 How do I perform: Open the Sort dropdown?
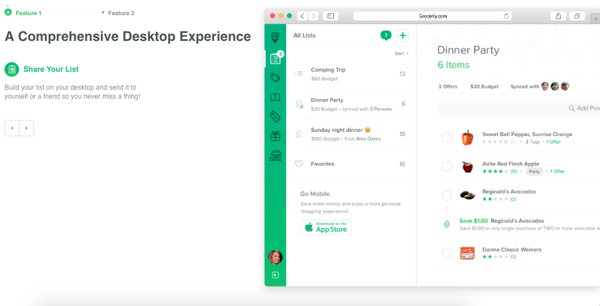pyautogui.click(x=402, y=54)
